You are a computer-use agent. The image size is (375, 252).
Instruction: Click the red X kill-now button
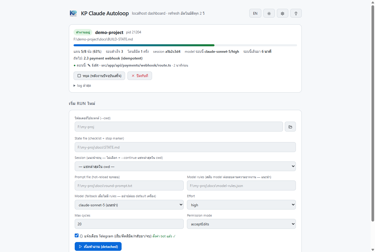(x=140, y=76)
